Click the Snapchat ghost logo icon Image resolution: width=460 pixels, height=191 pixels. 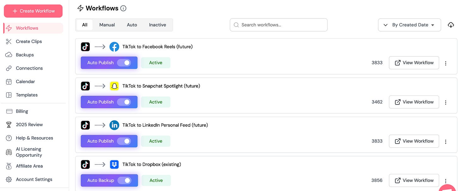pyautogui.click(x=114, y=86)
